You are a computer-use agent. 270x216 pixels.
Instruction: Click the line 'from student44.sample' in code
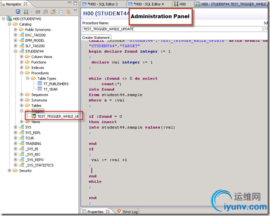point(116,95)
